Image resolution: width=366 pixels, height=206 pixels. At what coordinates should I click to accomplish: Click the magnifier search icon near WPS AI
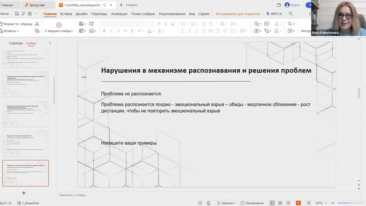(291, 14)
